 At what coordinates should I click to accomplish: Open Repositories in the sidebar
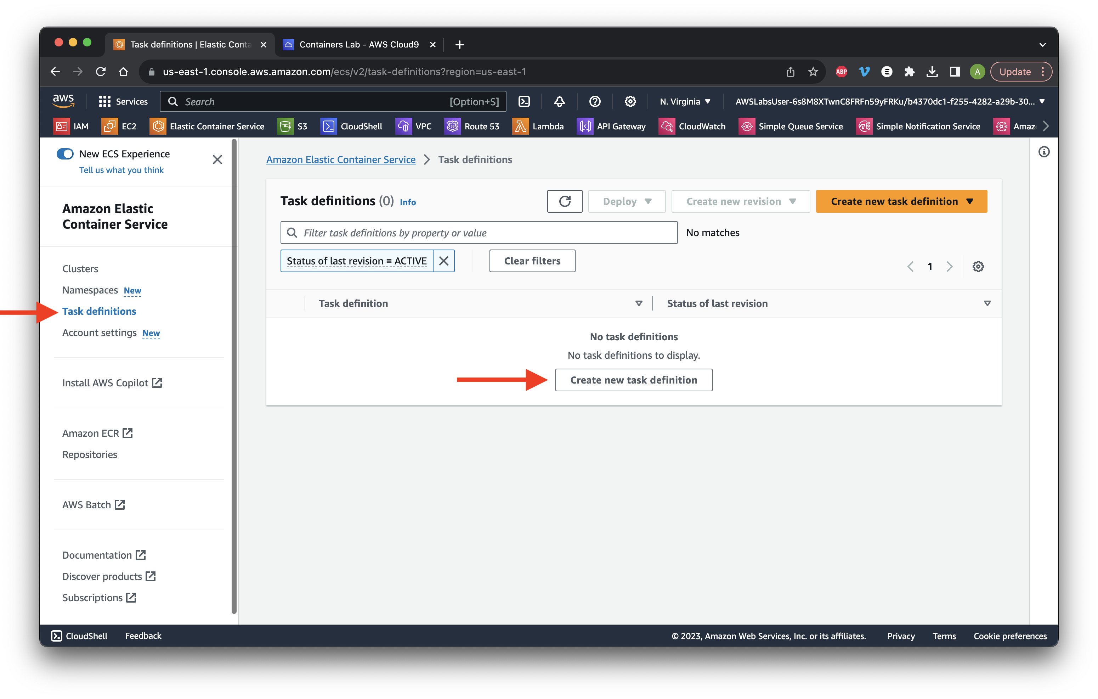pyautogui.click(x=89, y=454)
